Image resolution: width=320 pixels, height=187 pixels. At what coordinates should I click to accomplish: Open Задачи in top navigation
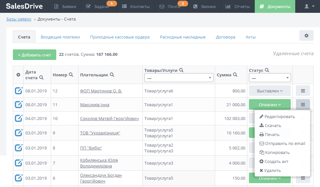[x=99, y=6]
